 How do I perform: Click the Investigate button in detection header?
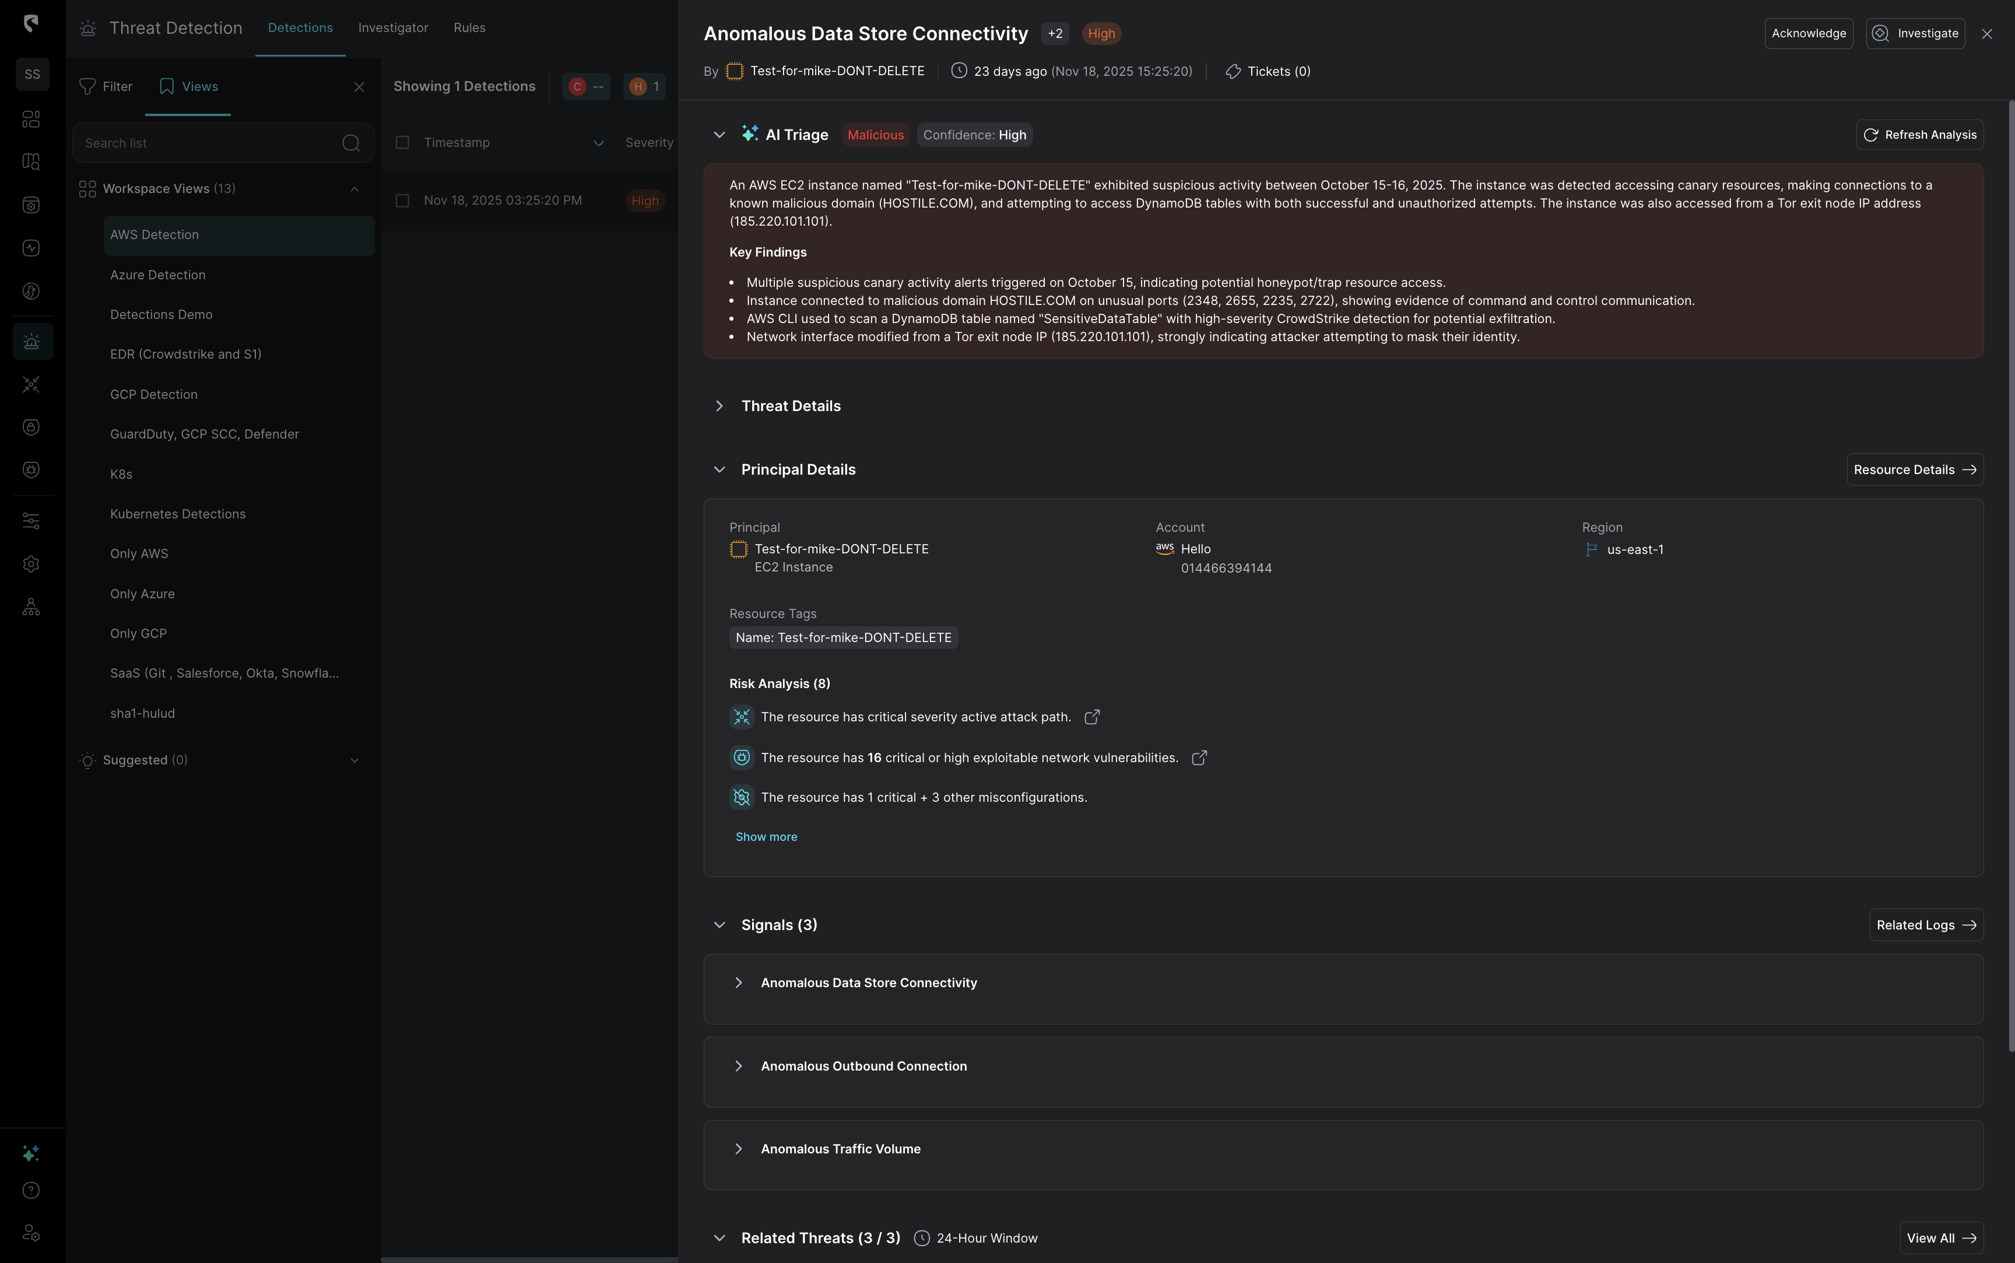pos(1915,33)
